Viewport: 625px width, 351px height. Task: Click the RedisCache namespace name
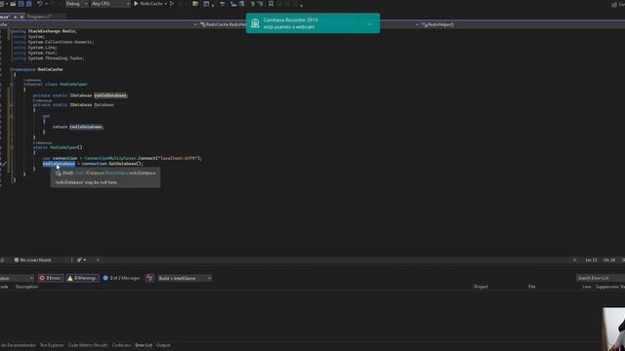pyautogui.click(x=50, y=69)
